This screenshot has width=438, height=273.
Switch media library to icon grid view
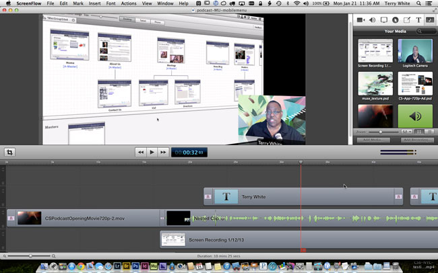click(x=418, y=132)
